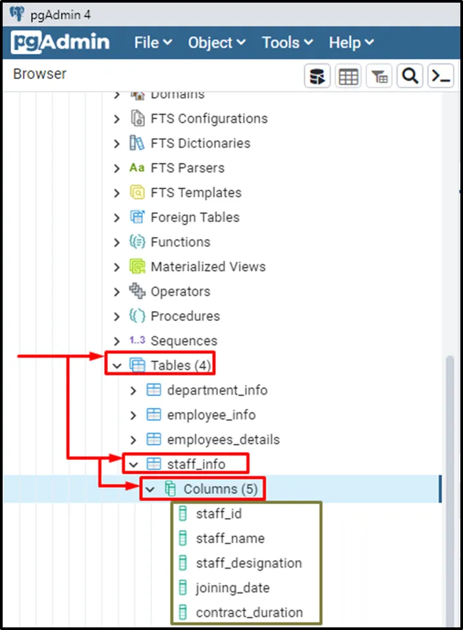Click the pgAdmin logo
Image resolution: width=463 pixels, height=630 pixels.
tap(61, 43)
